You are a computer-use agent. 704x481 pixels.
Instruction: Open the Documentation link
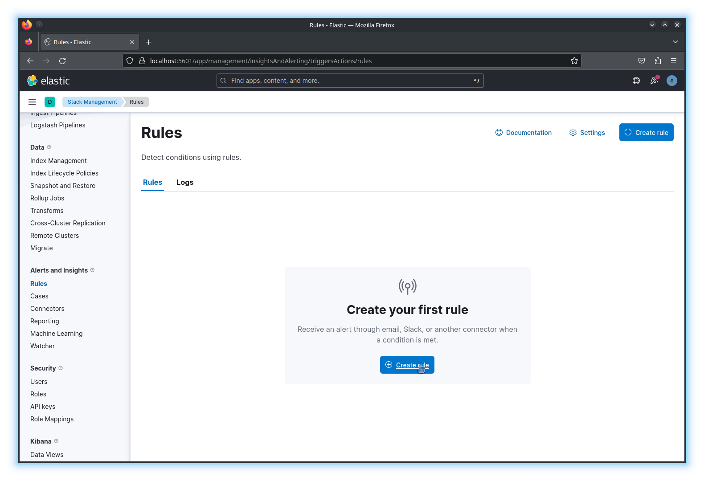524,133
